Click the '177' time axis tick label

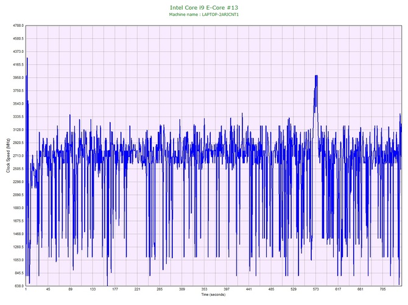point(115,289)
